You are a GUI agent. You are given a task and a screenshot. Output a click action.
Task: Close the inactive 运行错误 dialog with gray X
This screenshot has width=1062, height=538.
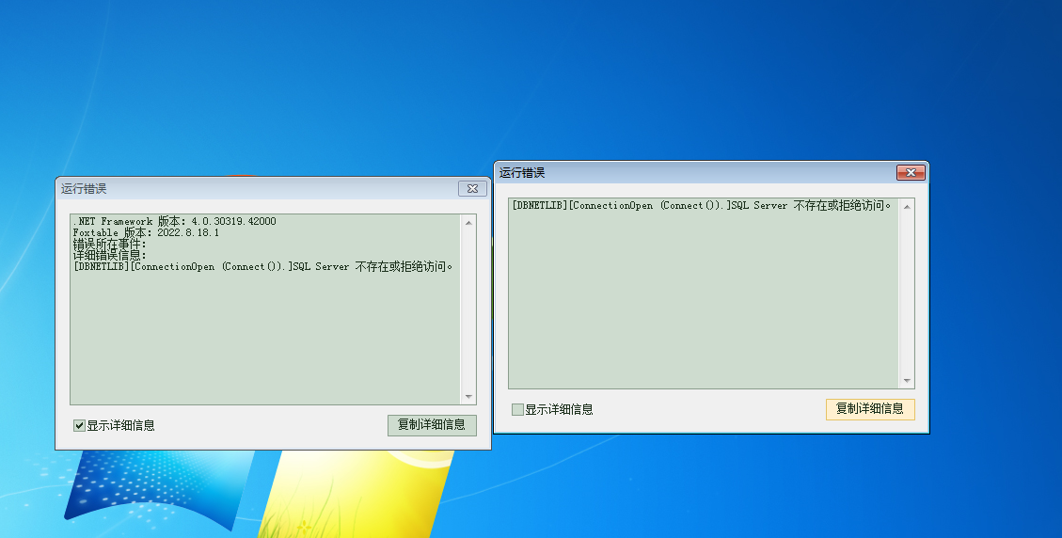pyautogui.click(x=472, y=189)
